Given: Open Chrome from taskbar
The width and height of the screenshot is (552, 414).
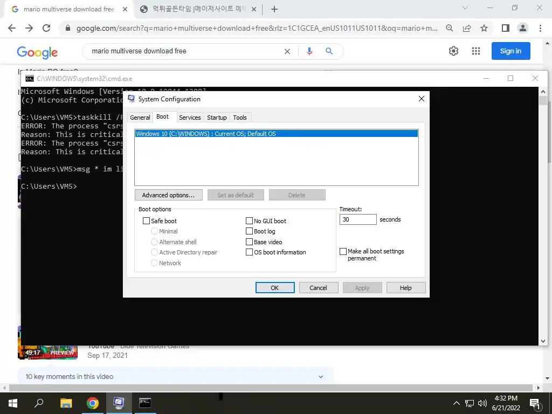Looking at the screenshot, I should point(93,403).
